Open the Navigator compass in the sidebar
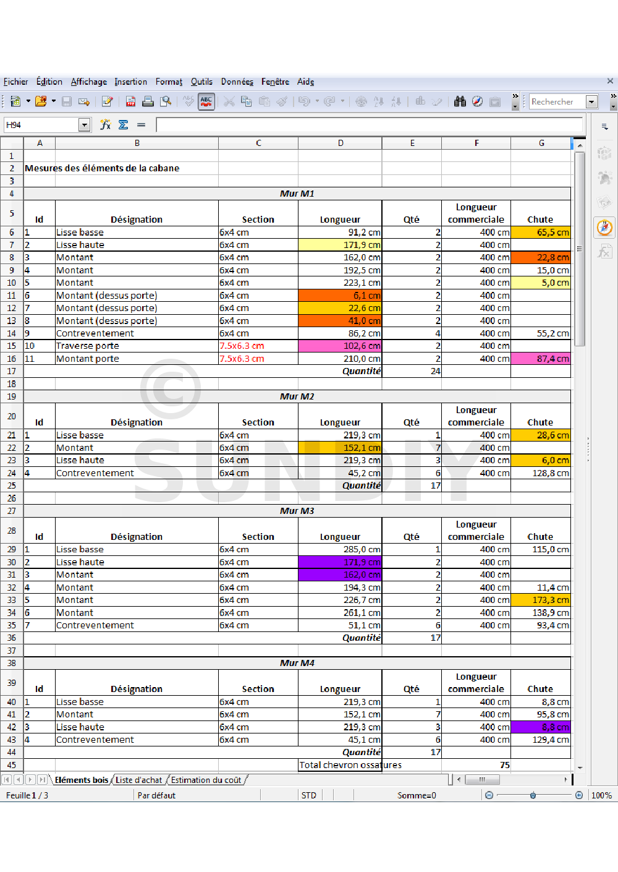Screen dimensions: 618x872 tap(604, 228)
